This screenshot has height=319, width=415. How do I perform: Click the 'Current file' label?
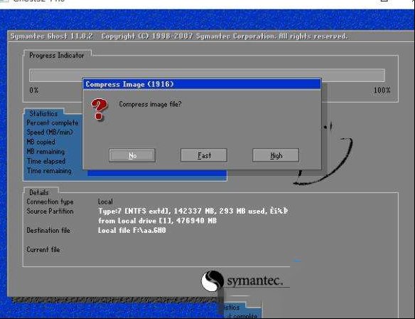[43, 249]
